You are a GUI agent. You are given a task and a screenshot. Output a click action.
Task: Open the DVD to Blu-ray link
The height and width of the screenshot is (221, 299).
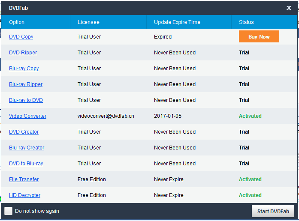coord(26,164)
